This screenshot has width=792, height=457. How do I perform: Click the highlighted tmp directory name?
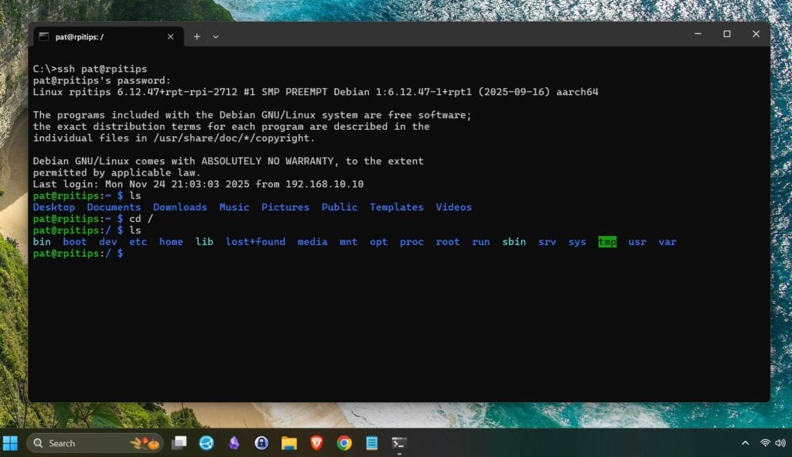[607, 242]
